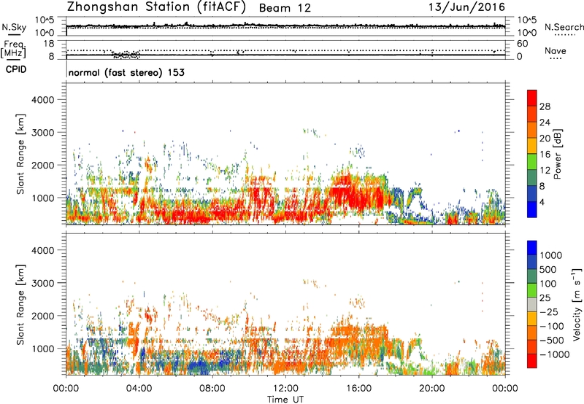The width and height of the screenshot is (584, 404).
Task: Click the 'Time UT' axis label
Action: [285, 400]
